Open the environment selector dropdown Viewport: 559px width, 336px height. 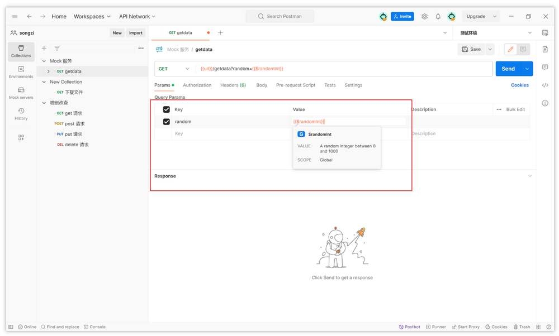coord(495,33)
